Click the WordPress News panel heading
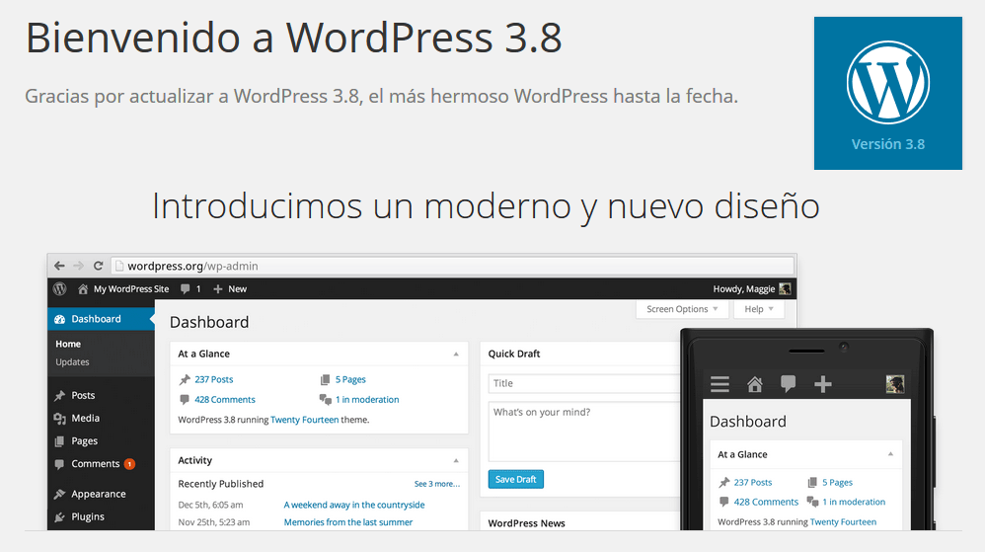 526,523
